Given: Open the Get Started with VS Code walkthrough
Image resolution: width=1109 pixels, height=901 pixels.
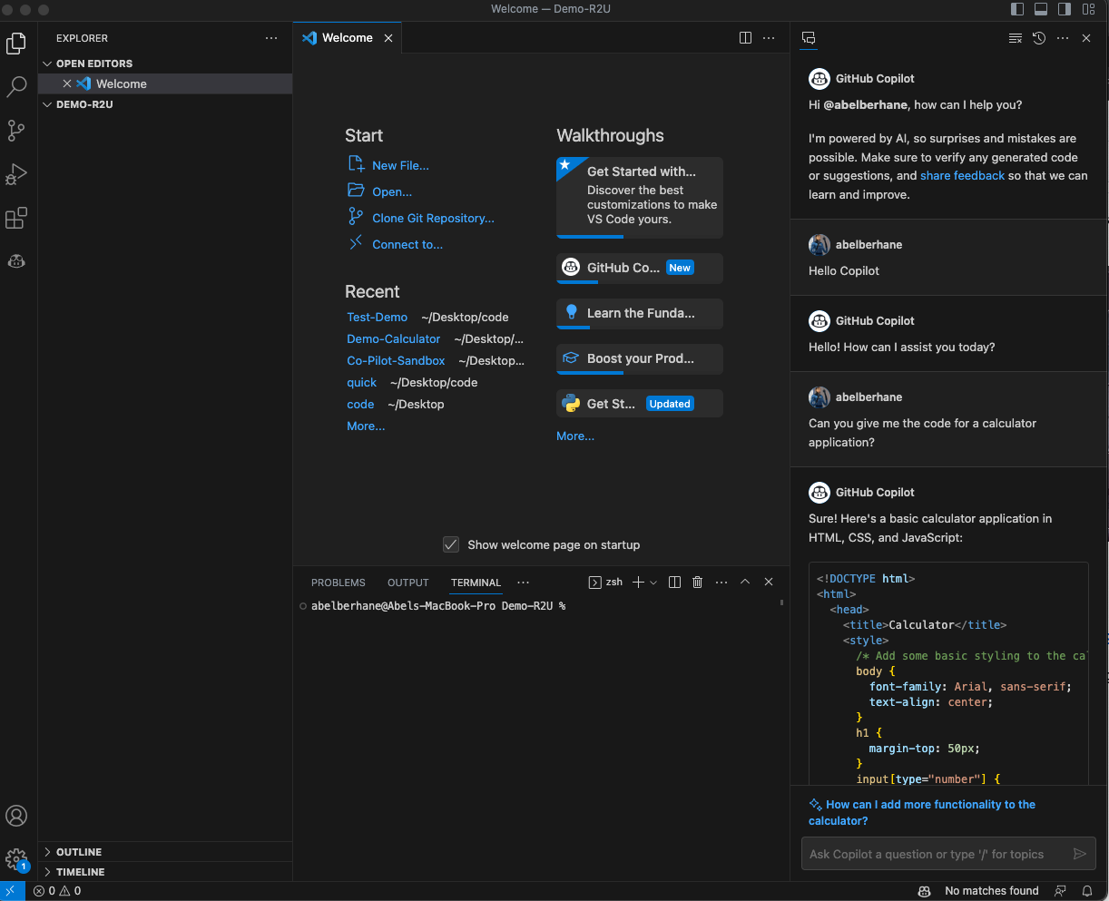Looking at the screenshot, I should pyautogui.click(x=640, y=197).
